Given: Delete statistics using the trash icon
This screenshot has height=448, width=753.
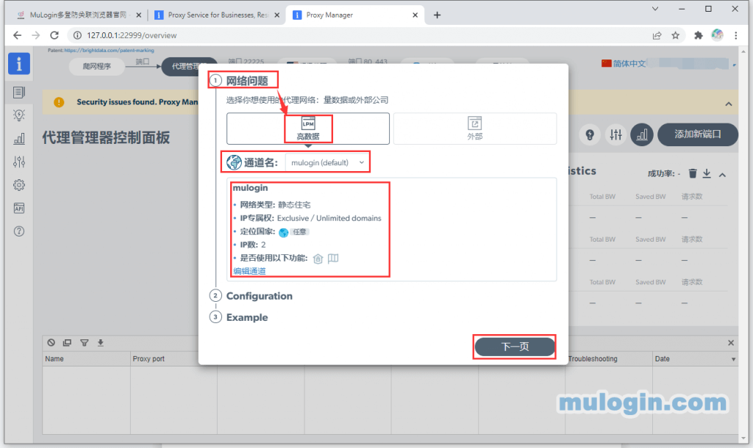Looking at the screenshot, I should tap(692, 173).
